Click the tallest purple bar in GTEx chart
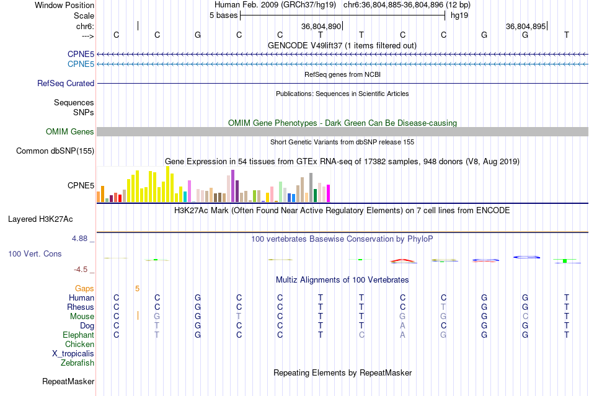The image size is (589, 396). click(233, 186)
